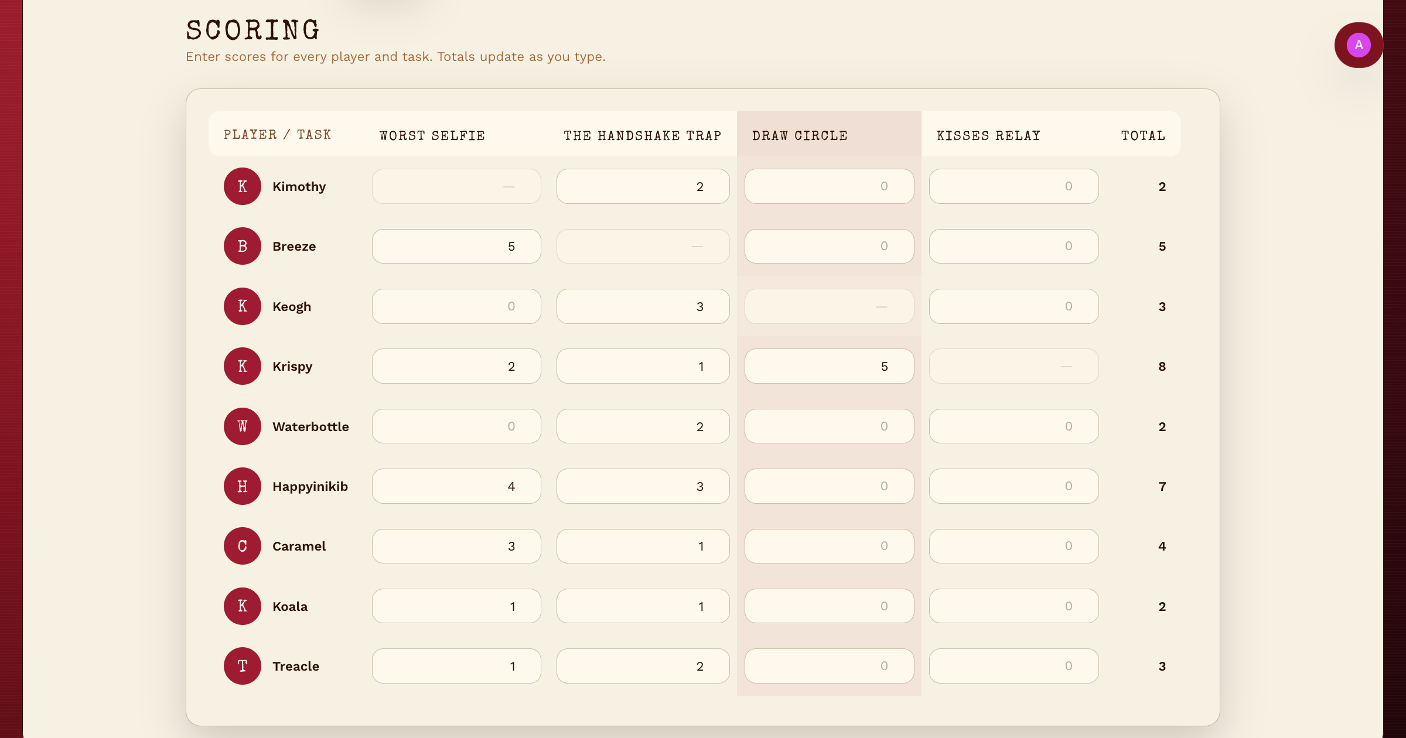
Task: Click the Kisses Relay column header
Action: point(988,135)
